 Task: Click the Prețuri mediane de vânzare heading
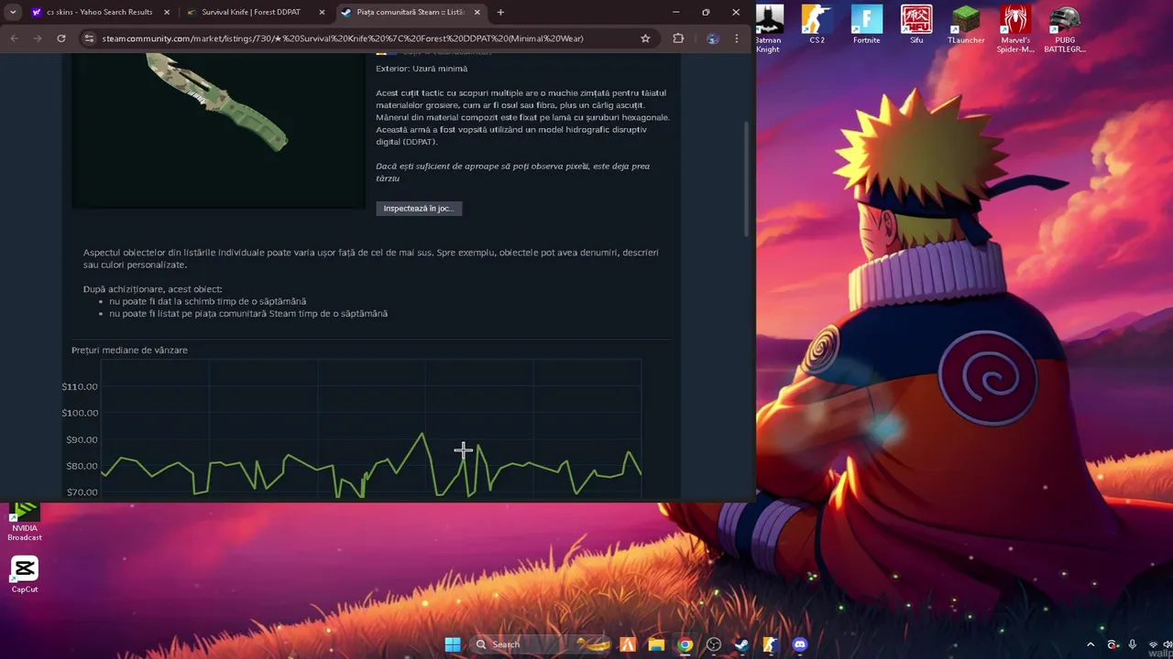(129, 351)
